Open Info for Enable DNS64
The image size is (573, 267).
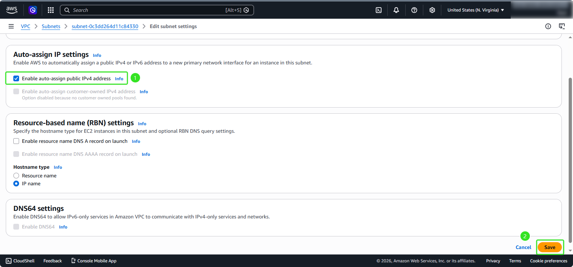click(63, 227)
